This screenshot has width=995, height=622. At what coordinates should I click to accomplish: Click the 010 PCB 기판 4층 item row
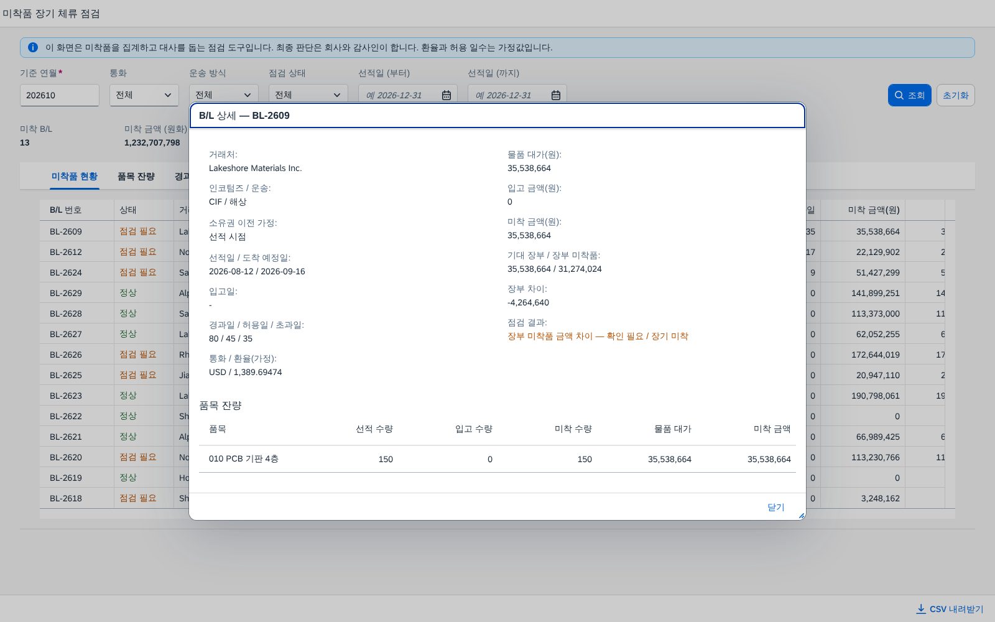tap(497, 459)
